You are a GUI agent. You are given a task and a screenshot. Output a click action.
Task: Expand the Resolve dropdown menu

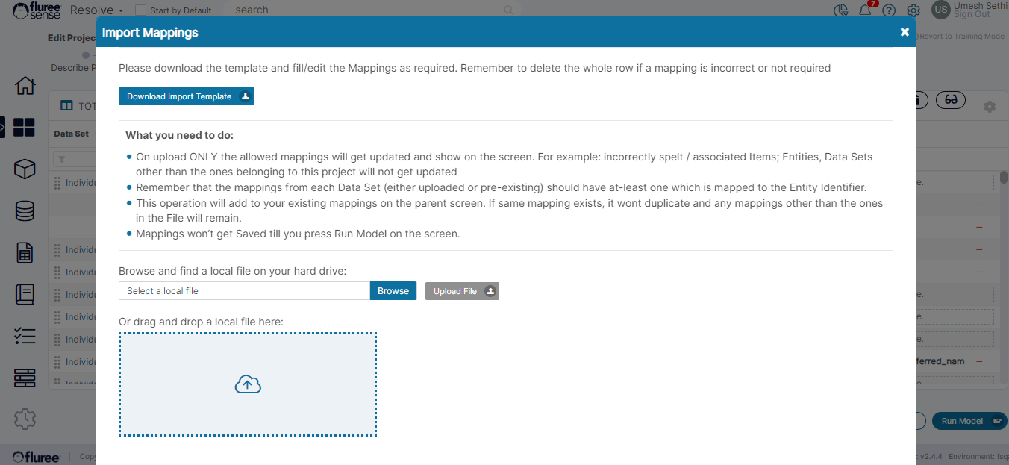pyautogui.click(x=96, y=10)
